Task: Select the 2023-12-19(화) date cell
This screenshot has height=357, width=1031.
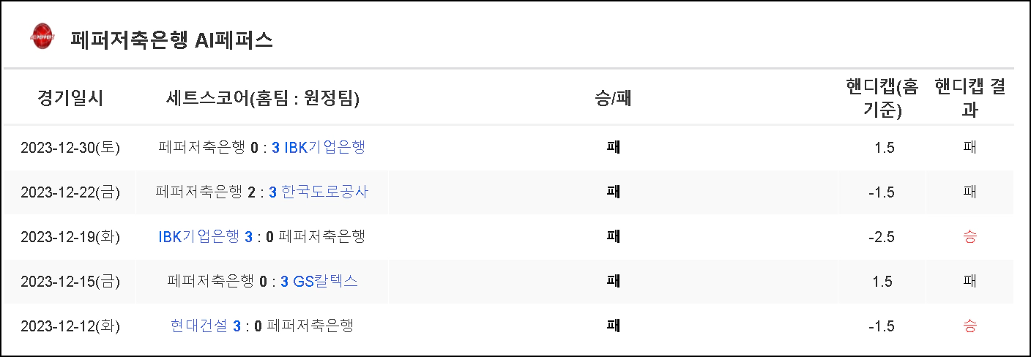Action: click(70, 237)
